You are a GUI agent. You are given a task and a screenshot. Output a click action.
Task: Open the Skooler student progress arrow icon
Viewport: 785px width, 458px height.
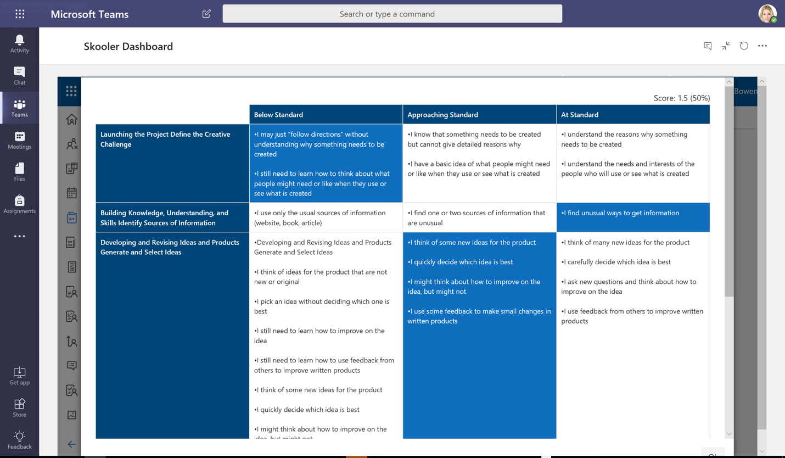(x=72, y=341)
